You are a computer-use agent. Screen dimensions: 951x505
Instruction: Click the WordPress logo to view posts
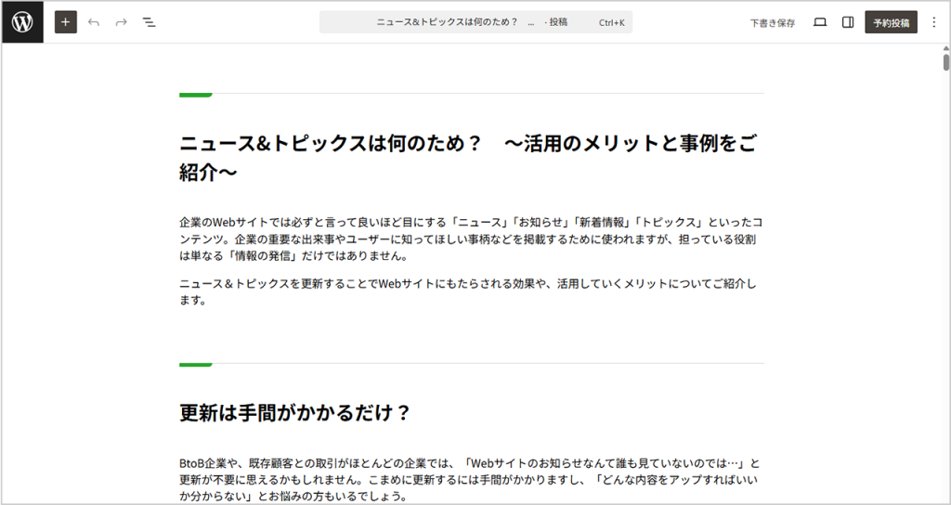click(22, 22)
